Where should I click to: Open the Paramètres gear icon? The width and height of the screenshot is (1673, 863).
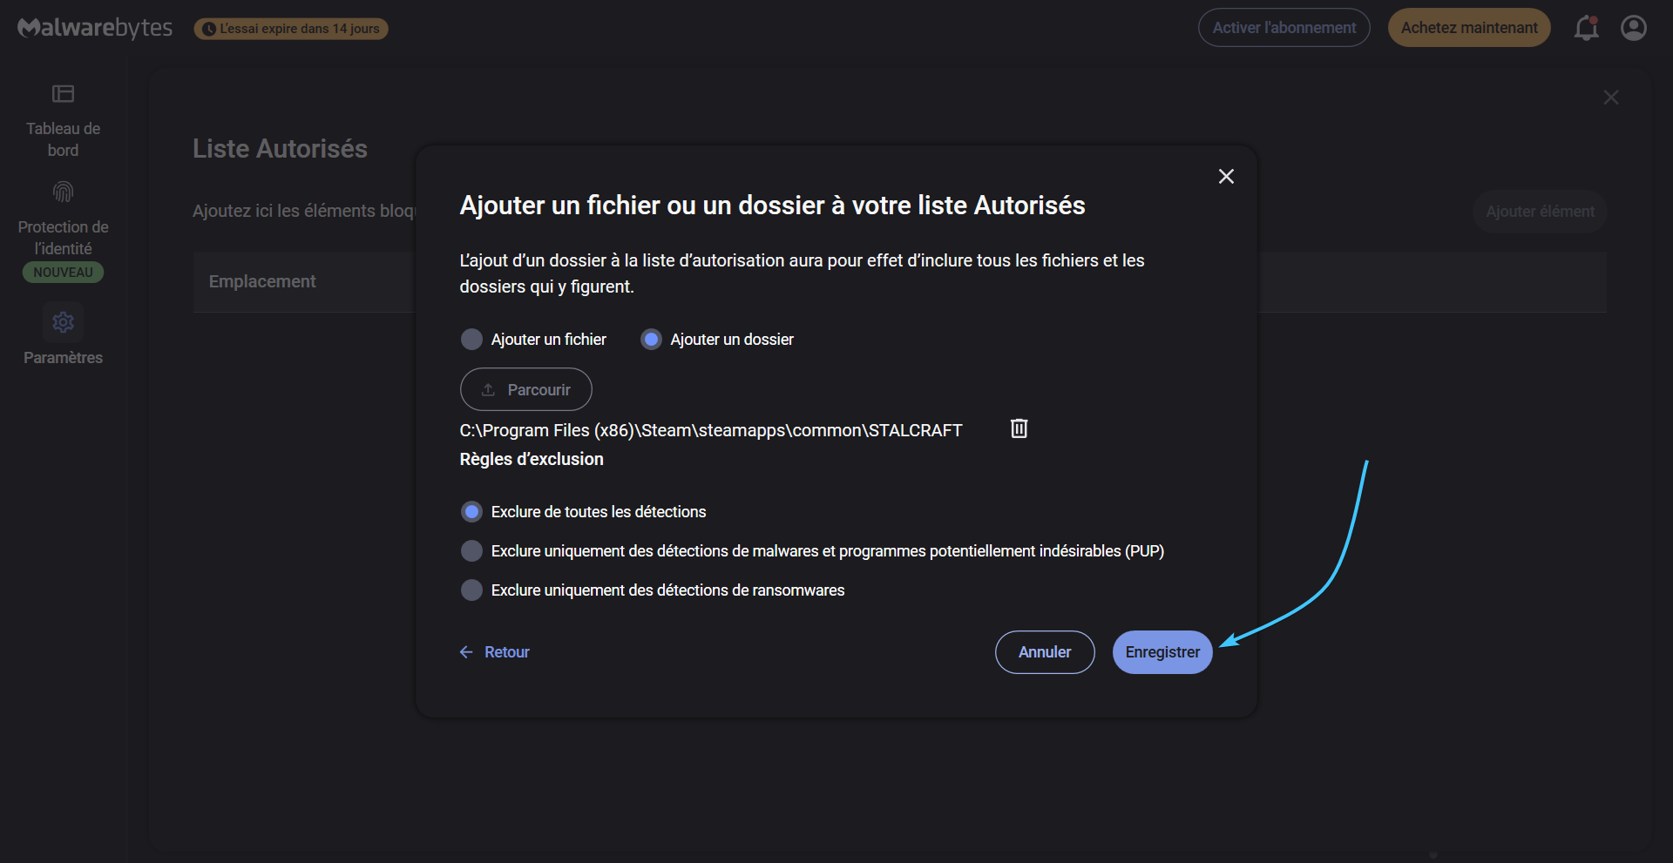63,322
